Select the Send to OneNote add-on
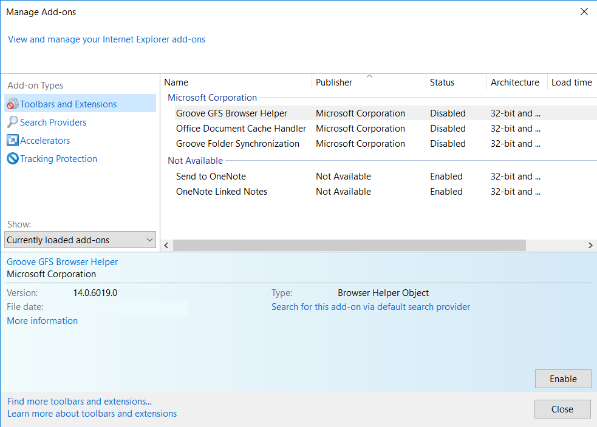Viewport: 597px width, 427px height. point(211,177)
